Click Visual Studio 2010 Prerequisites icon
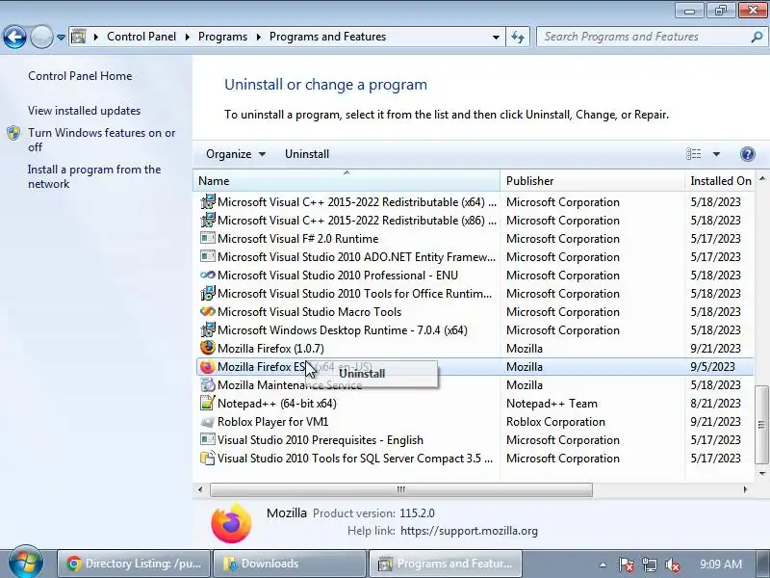The image size is (770, 578). click(208, 439)
